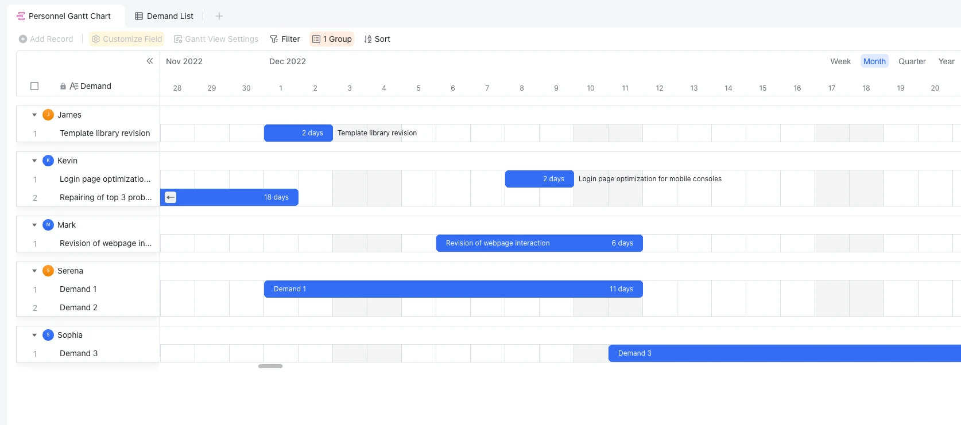Click the Customize Field gear icon
The image size is (961, 425).
(96, 39)
